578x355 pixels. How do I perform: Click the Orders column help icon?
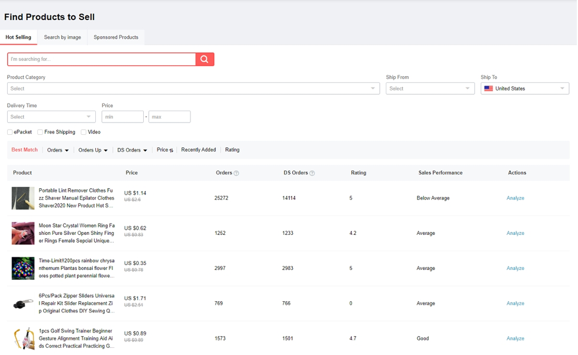[x=237, y=173]
